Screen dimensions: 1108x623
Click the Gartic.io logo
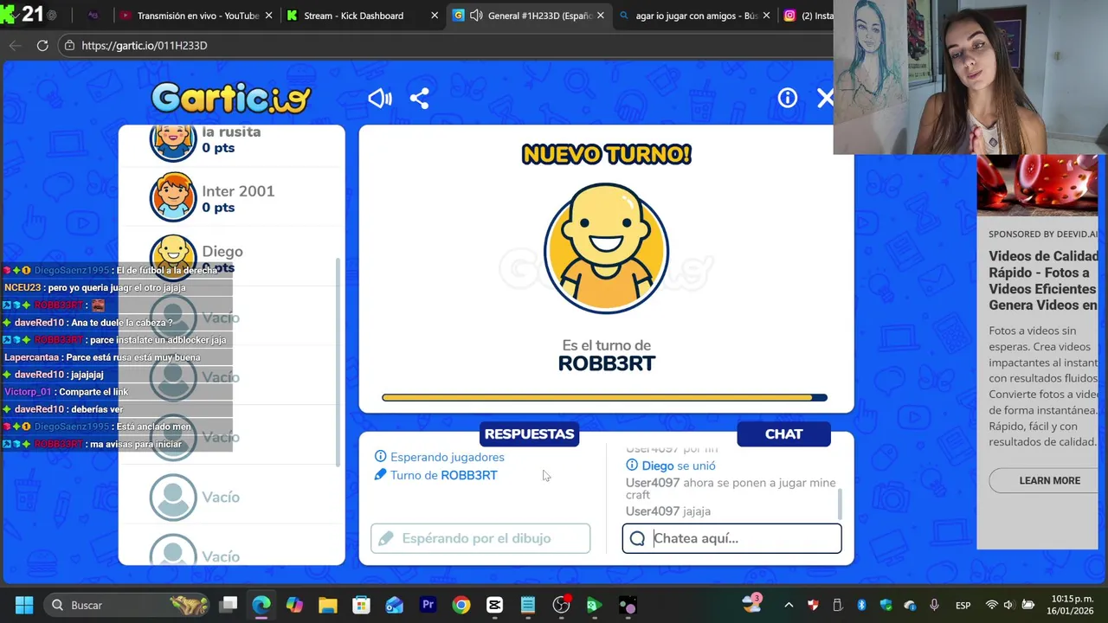(231, 98)
